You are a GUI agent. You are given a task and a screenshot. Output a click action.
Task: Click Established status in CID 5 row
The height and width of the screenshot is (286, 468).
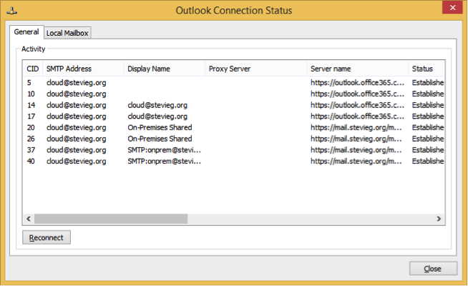pos(428,83)
